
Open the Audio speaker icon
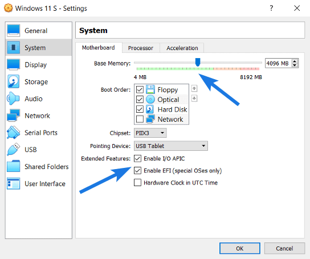pyautogui.click(x=13, y=98)
